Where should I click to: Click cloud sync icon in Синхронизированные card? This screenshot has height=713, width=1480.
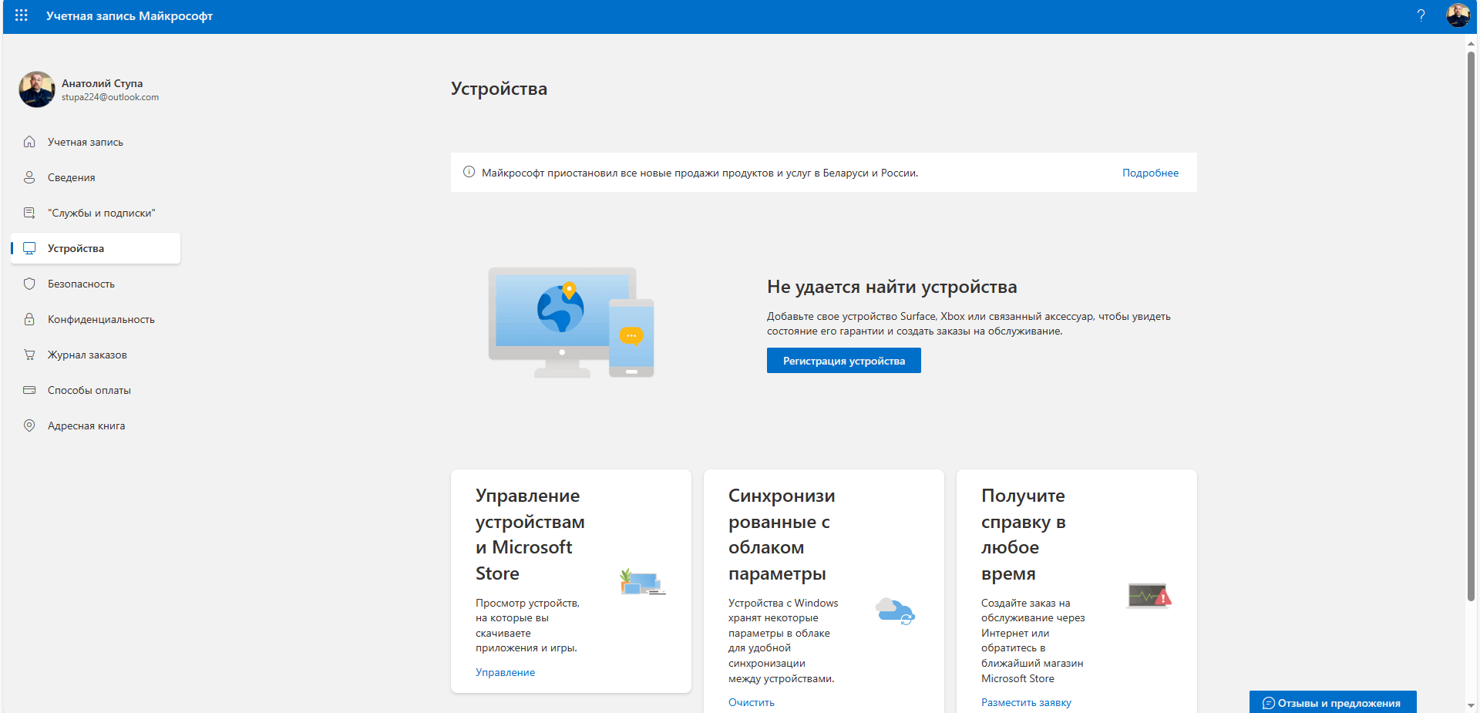895,610
